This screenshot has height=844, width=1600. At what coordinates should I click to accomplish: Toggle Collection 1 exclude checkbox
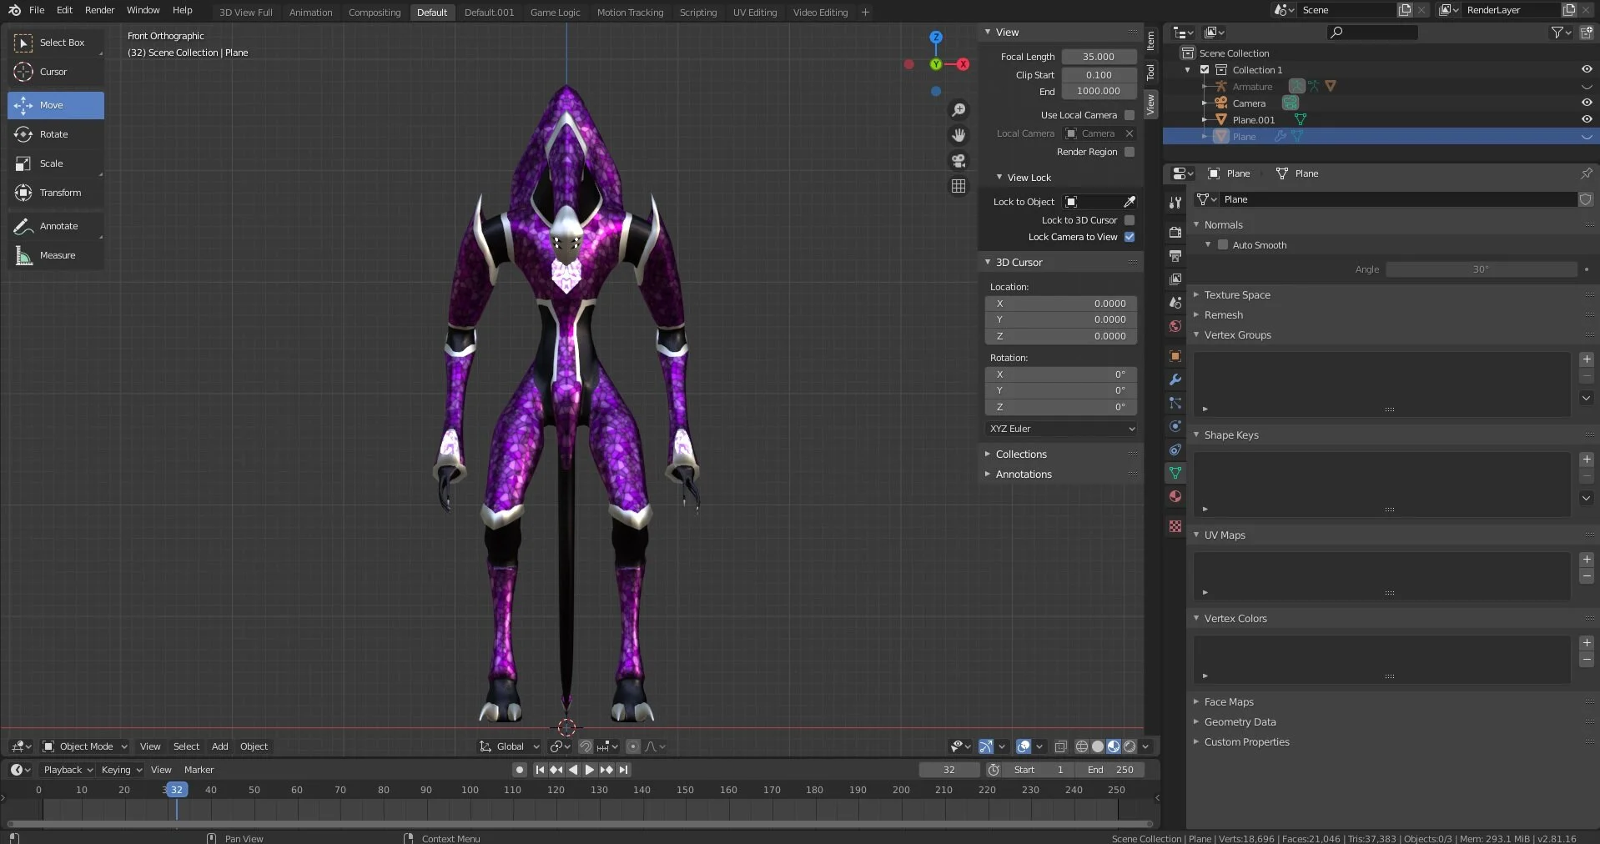(1205, 70)
